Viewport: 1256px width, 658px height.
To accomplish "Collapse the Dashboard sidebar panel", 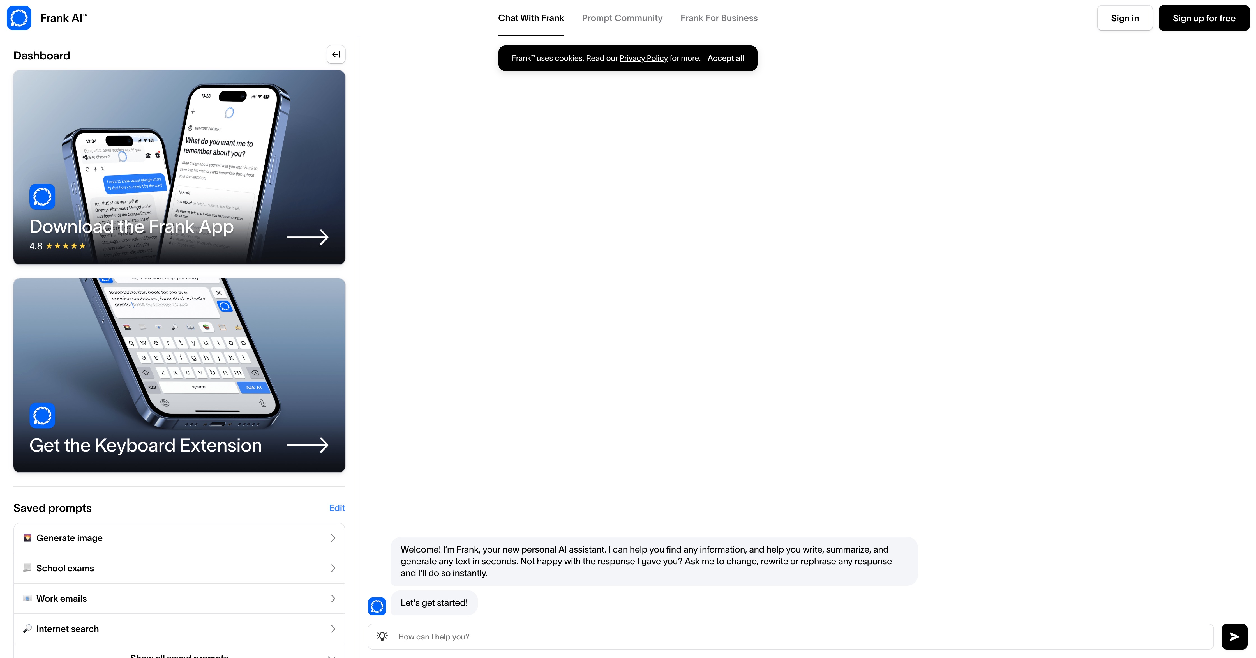I will [336, 55].
